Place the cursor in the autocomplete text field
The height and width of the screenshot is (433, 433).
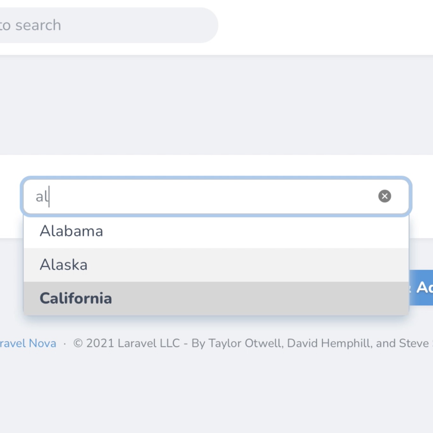click(191, 196)
